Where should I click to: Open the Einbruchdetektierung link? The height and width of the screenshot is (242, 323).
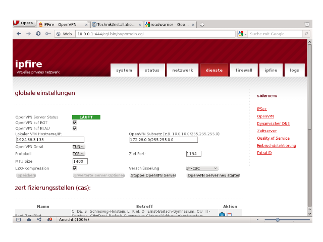coord(277,146)
